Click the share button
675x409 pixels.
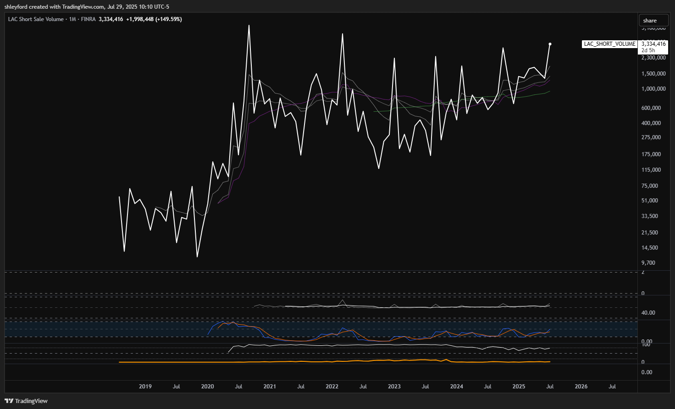653,21
